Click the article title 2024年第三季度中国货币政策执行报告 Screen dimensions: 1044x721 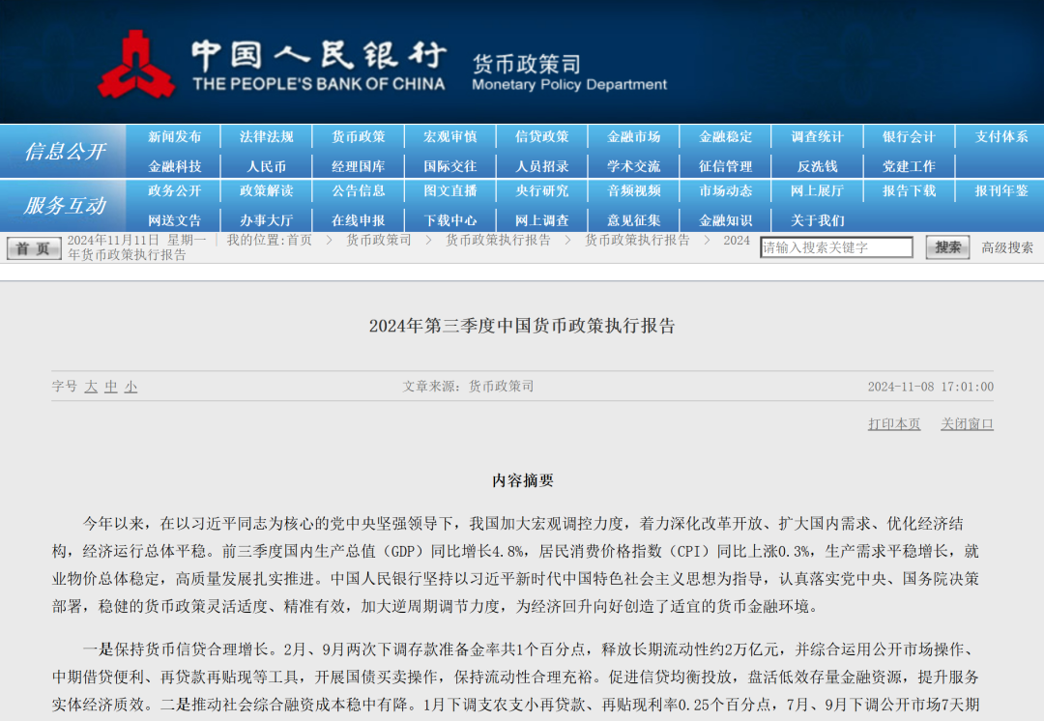click(x=522, y=326)
